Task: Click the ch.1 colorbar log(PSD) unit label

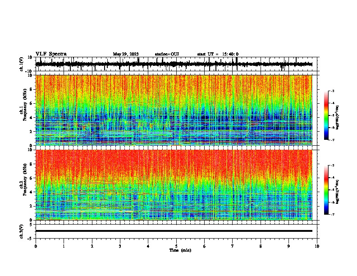Action: pos(338,118)
